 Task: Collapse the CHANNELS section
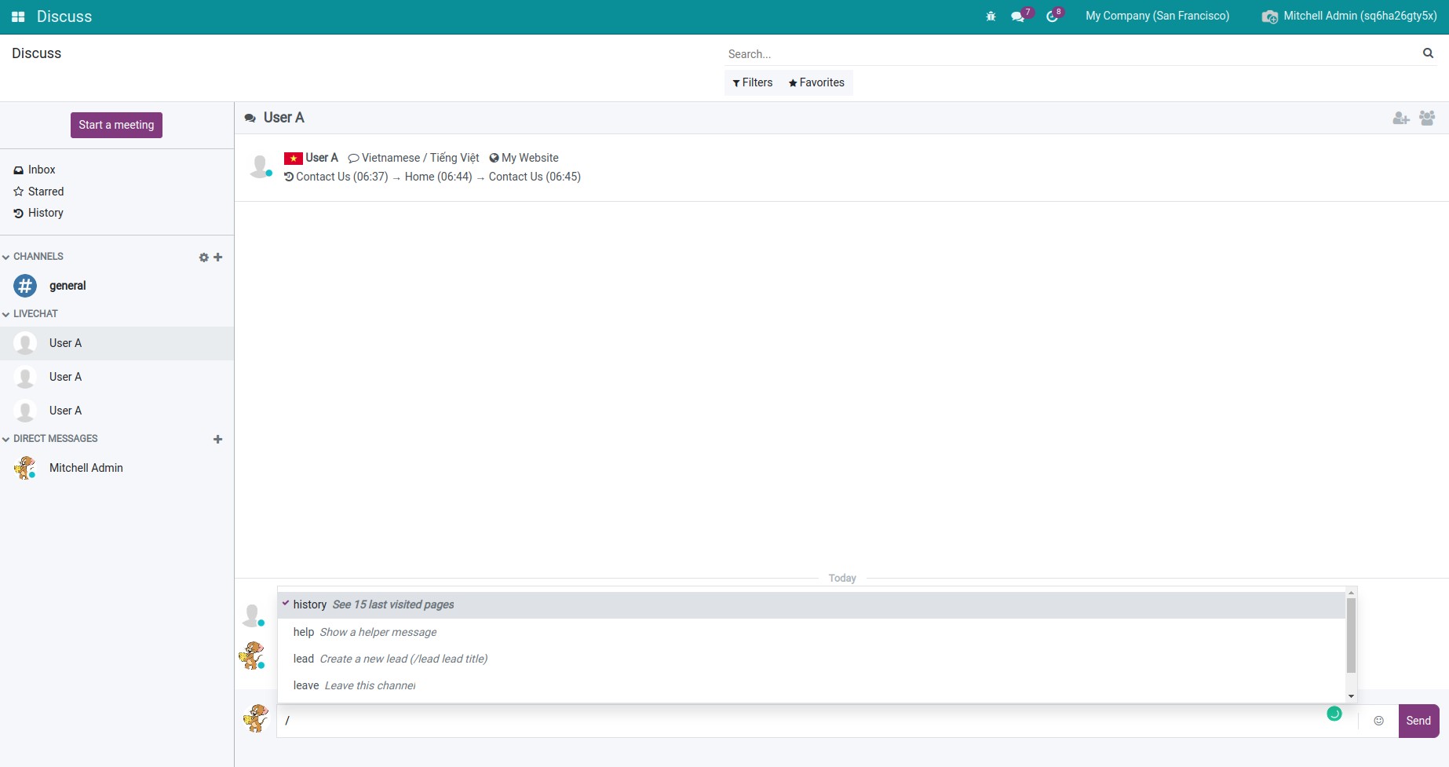[33, 257]
